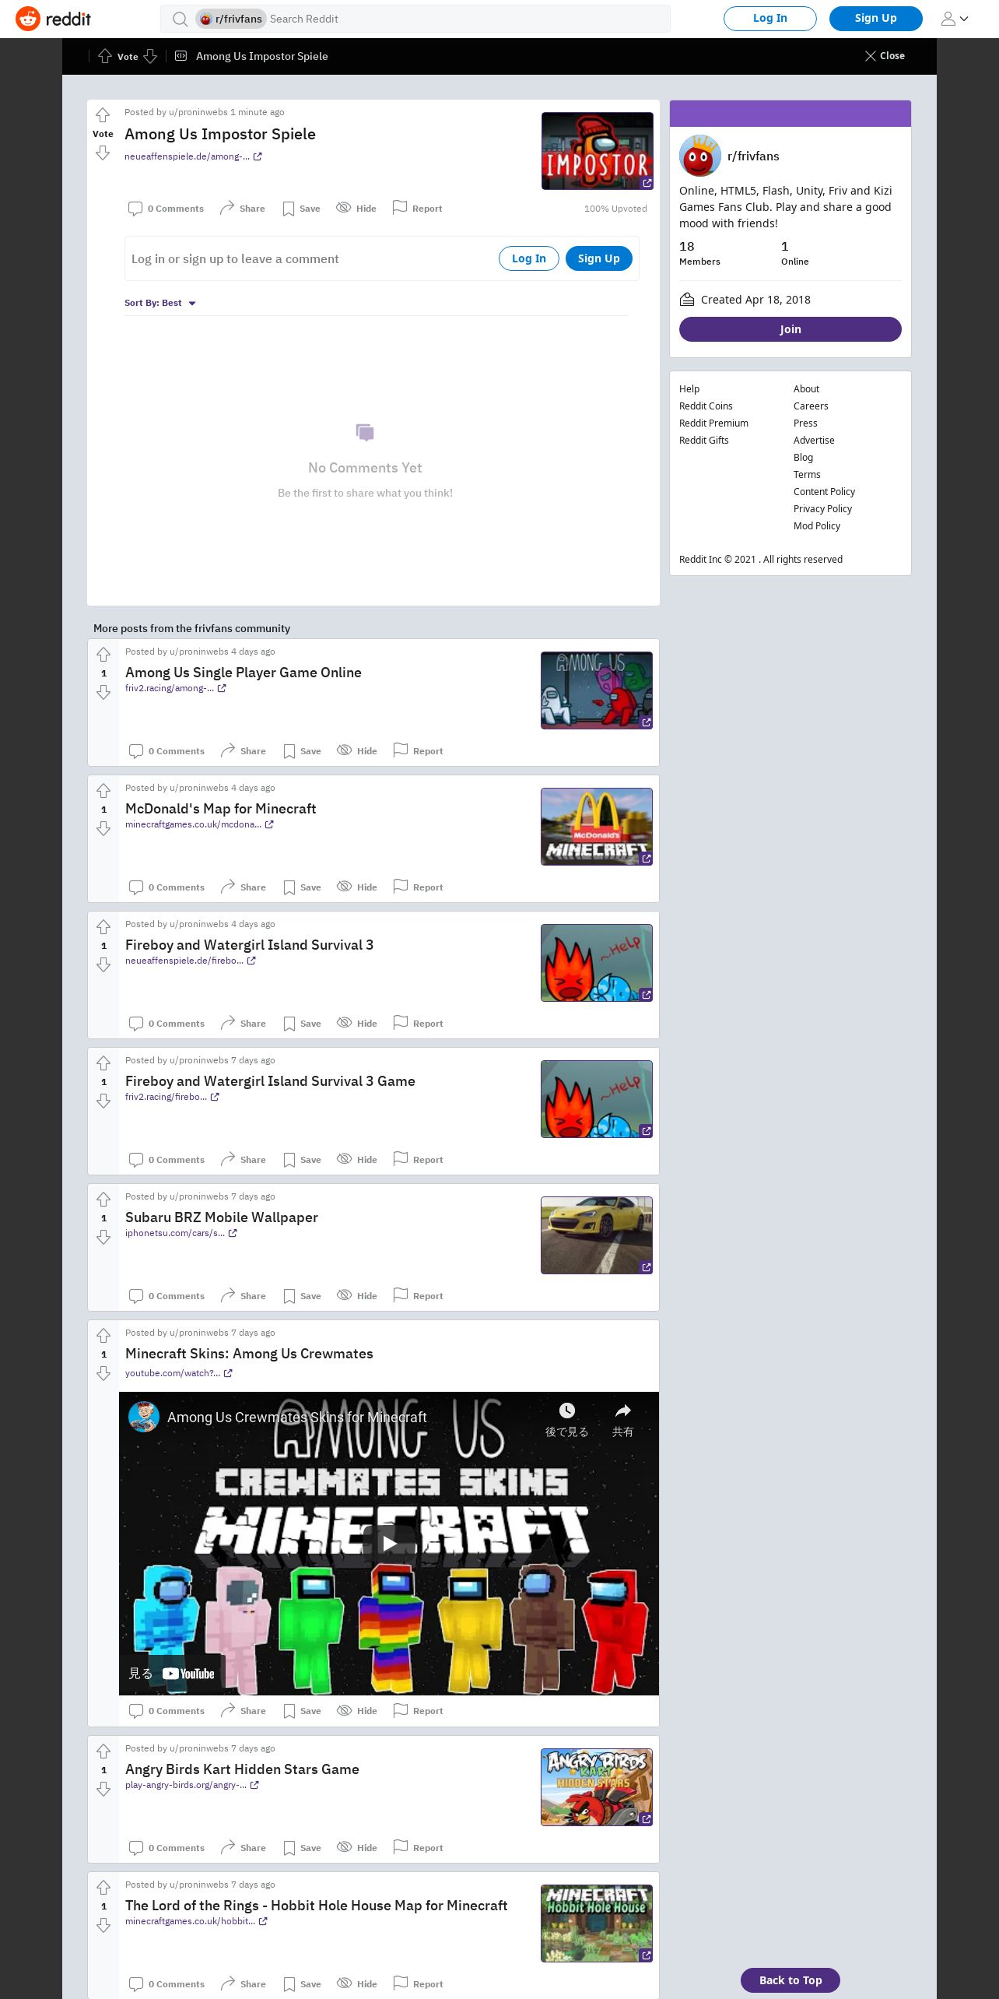Viewport: 999px width, 1999px height.
Task: Downvote McDonald's Map for Minecraft post
Action: 103,828
